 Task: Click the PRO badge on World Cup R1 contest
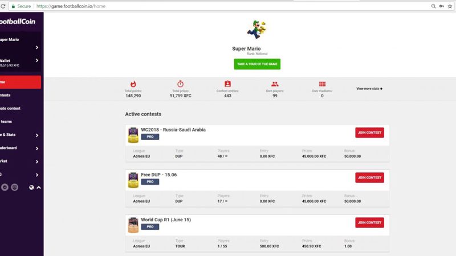(x=150, y=226)
